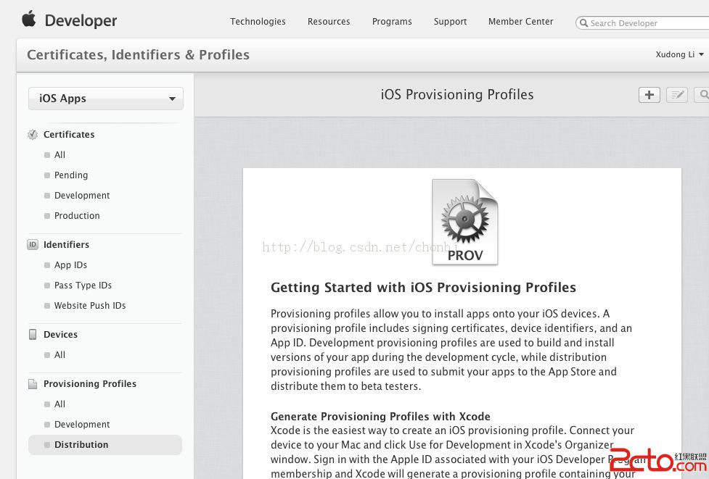
Task: Select App IDs under Identifiers
Action: point(70,265)
